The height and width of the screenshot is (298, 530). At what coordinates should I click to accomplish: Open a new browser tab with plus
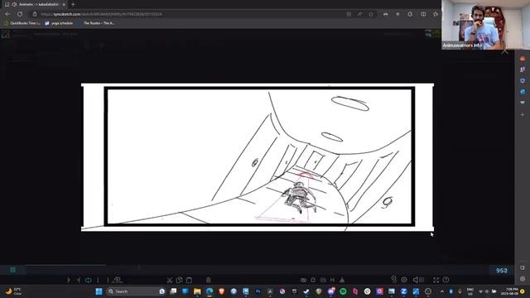point(73,4)
